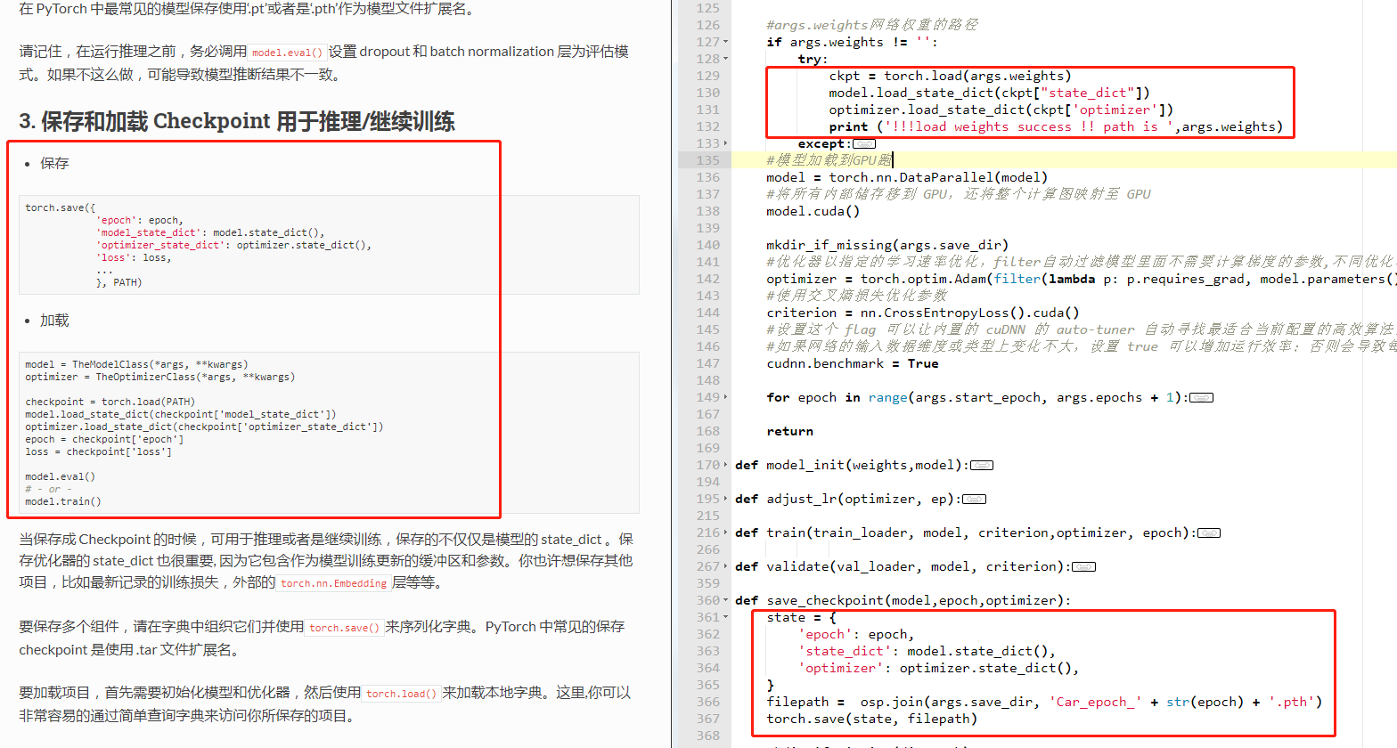Place cursor on 'model = torch.nn.DataParallel(model)' line
1397x748 pixels.
pyautogui.click(x=907, y=177)
